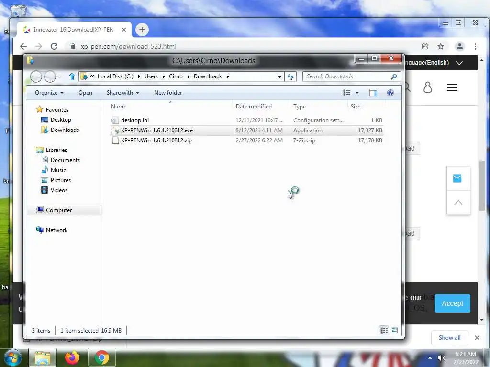Click the Search Downloads input field
The image size is (490, 367).
[x=347, y=76]
